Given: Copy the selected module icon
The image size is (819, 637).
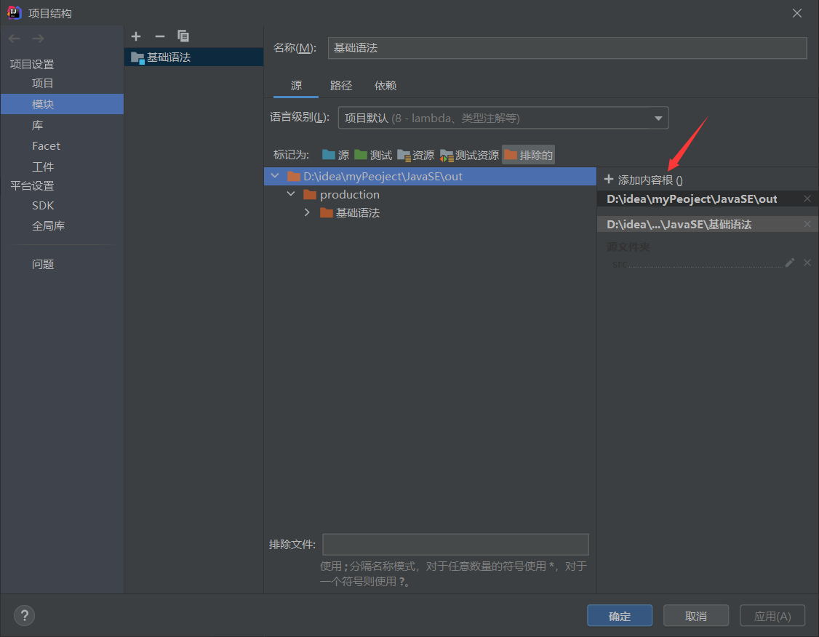Looking at the screenshot, I should coord(183,36).
